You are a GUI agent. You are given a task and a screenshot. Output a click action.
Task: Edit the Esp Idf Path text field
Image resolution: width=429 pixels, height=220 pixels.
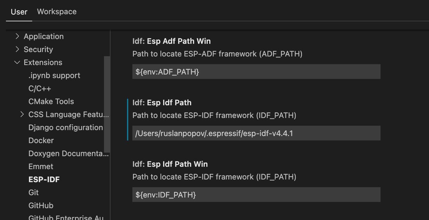(x=256, y=133)
